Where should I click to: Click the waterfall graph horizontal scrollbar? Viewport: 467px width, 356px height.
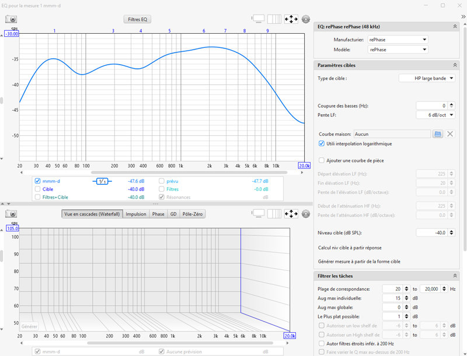(x=180, y=343)
